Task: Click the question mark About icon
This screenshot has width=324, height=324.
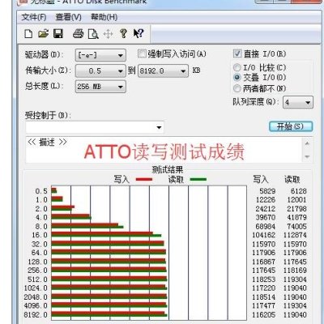Action: (123, 34)
